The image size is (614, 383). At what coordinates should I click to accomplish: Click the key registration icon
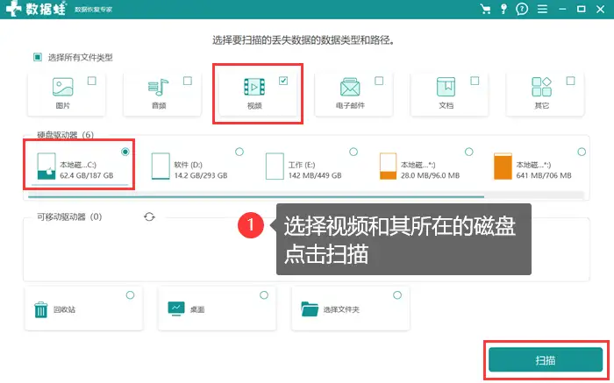click(x=504, y=9)
